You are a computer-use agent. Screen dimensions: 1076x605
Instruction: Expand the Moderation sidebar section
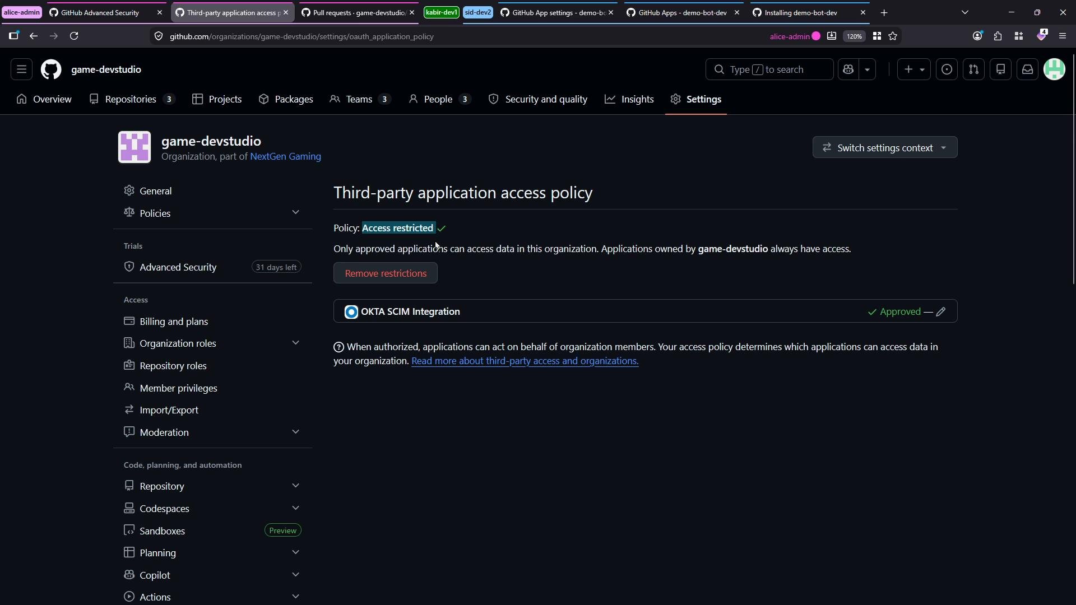[296, 432]
